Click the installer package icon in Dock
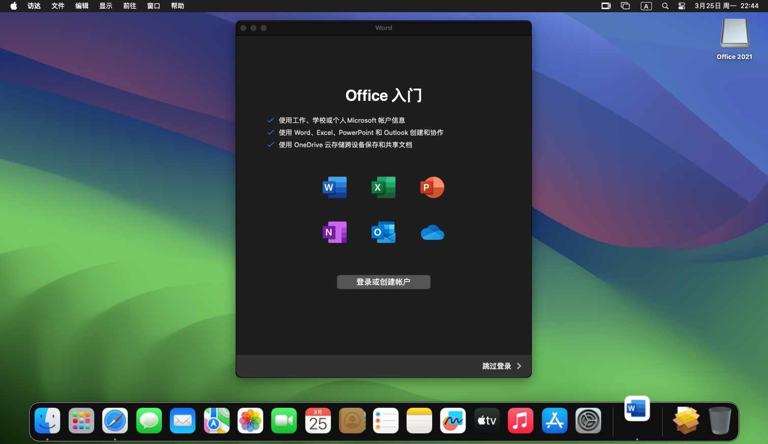This screenshot has height=444, width=768. [x=686, y=421]
